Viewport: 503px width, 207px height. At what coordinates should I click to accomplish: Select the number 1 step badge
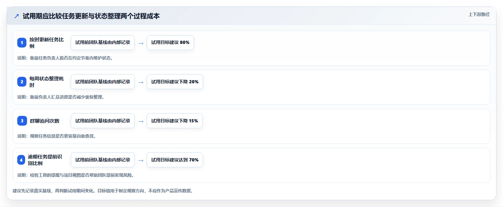(x=22, y=43)
